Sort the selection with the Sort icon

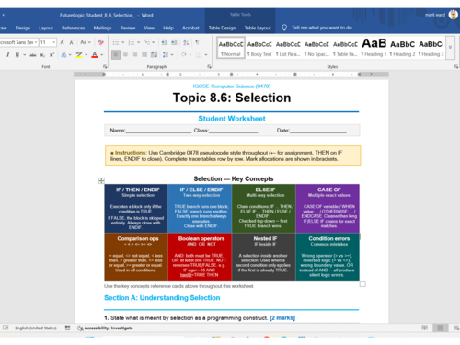pos(186,42)
